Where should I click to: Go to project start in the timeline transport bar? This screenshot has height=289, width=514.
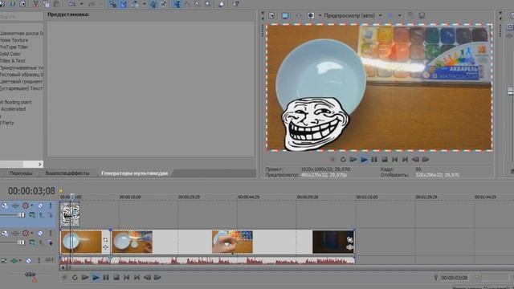pyautogui.click(x=127, y=278)
